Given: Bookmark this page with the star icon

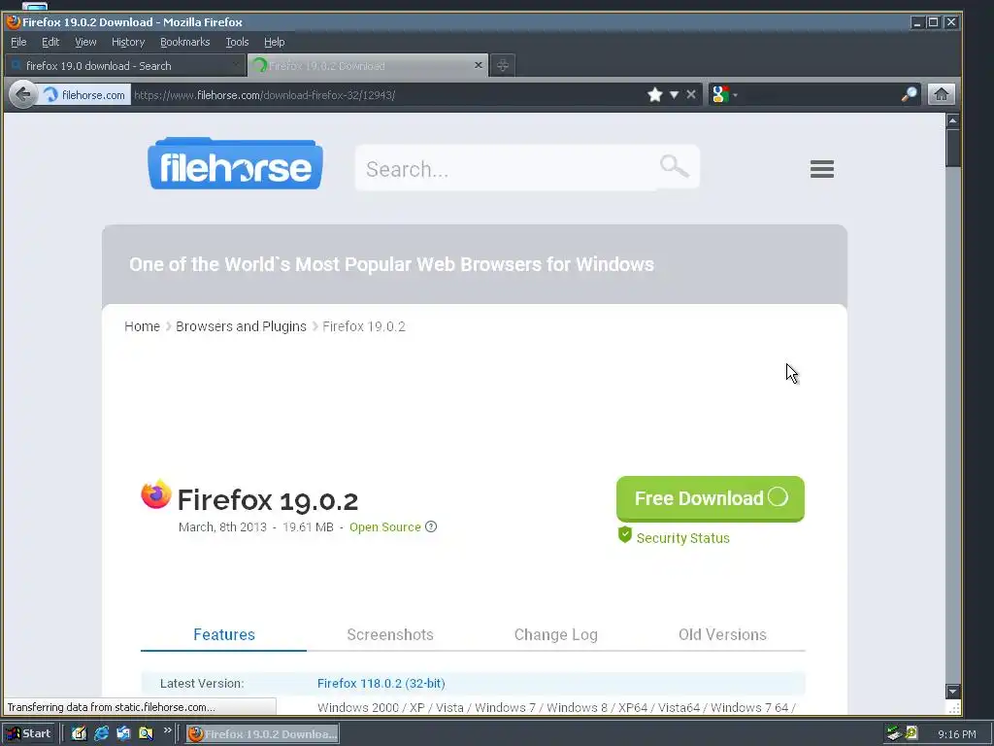Looking at the screenshot, I should coord(655,95).
